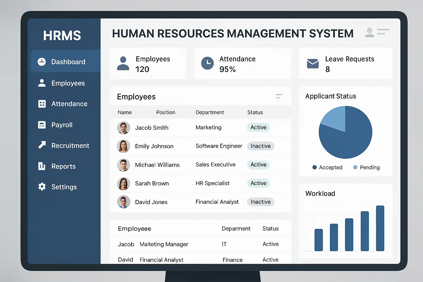Click the Dashboard clock icon in sidebar
The width and height of the screenshot is (423, 282).
click(42, 62)
